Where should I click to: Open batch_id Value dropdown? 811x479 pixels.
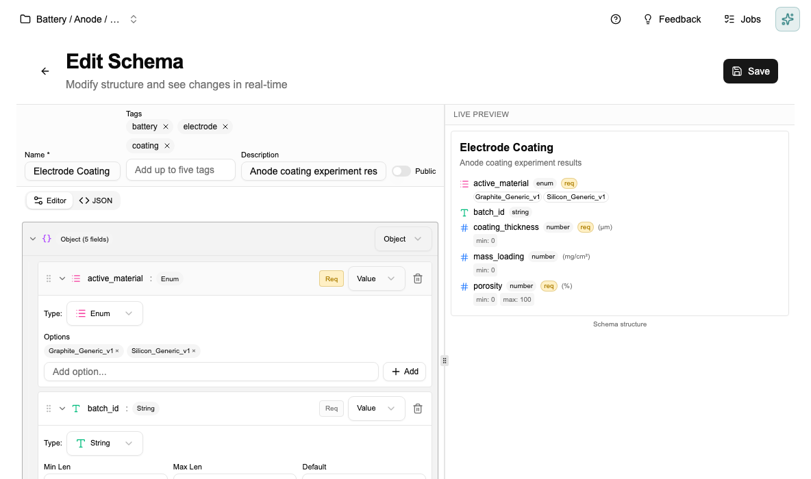(x=376, y=409)
